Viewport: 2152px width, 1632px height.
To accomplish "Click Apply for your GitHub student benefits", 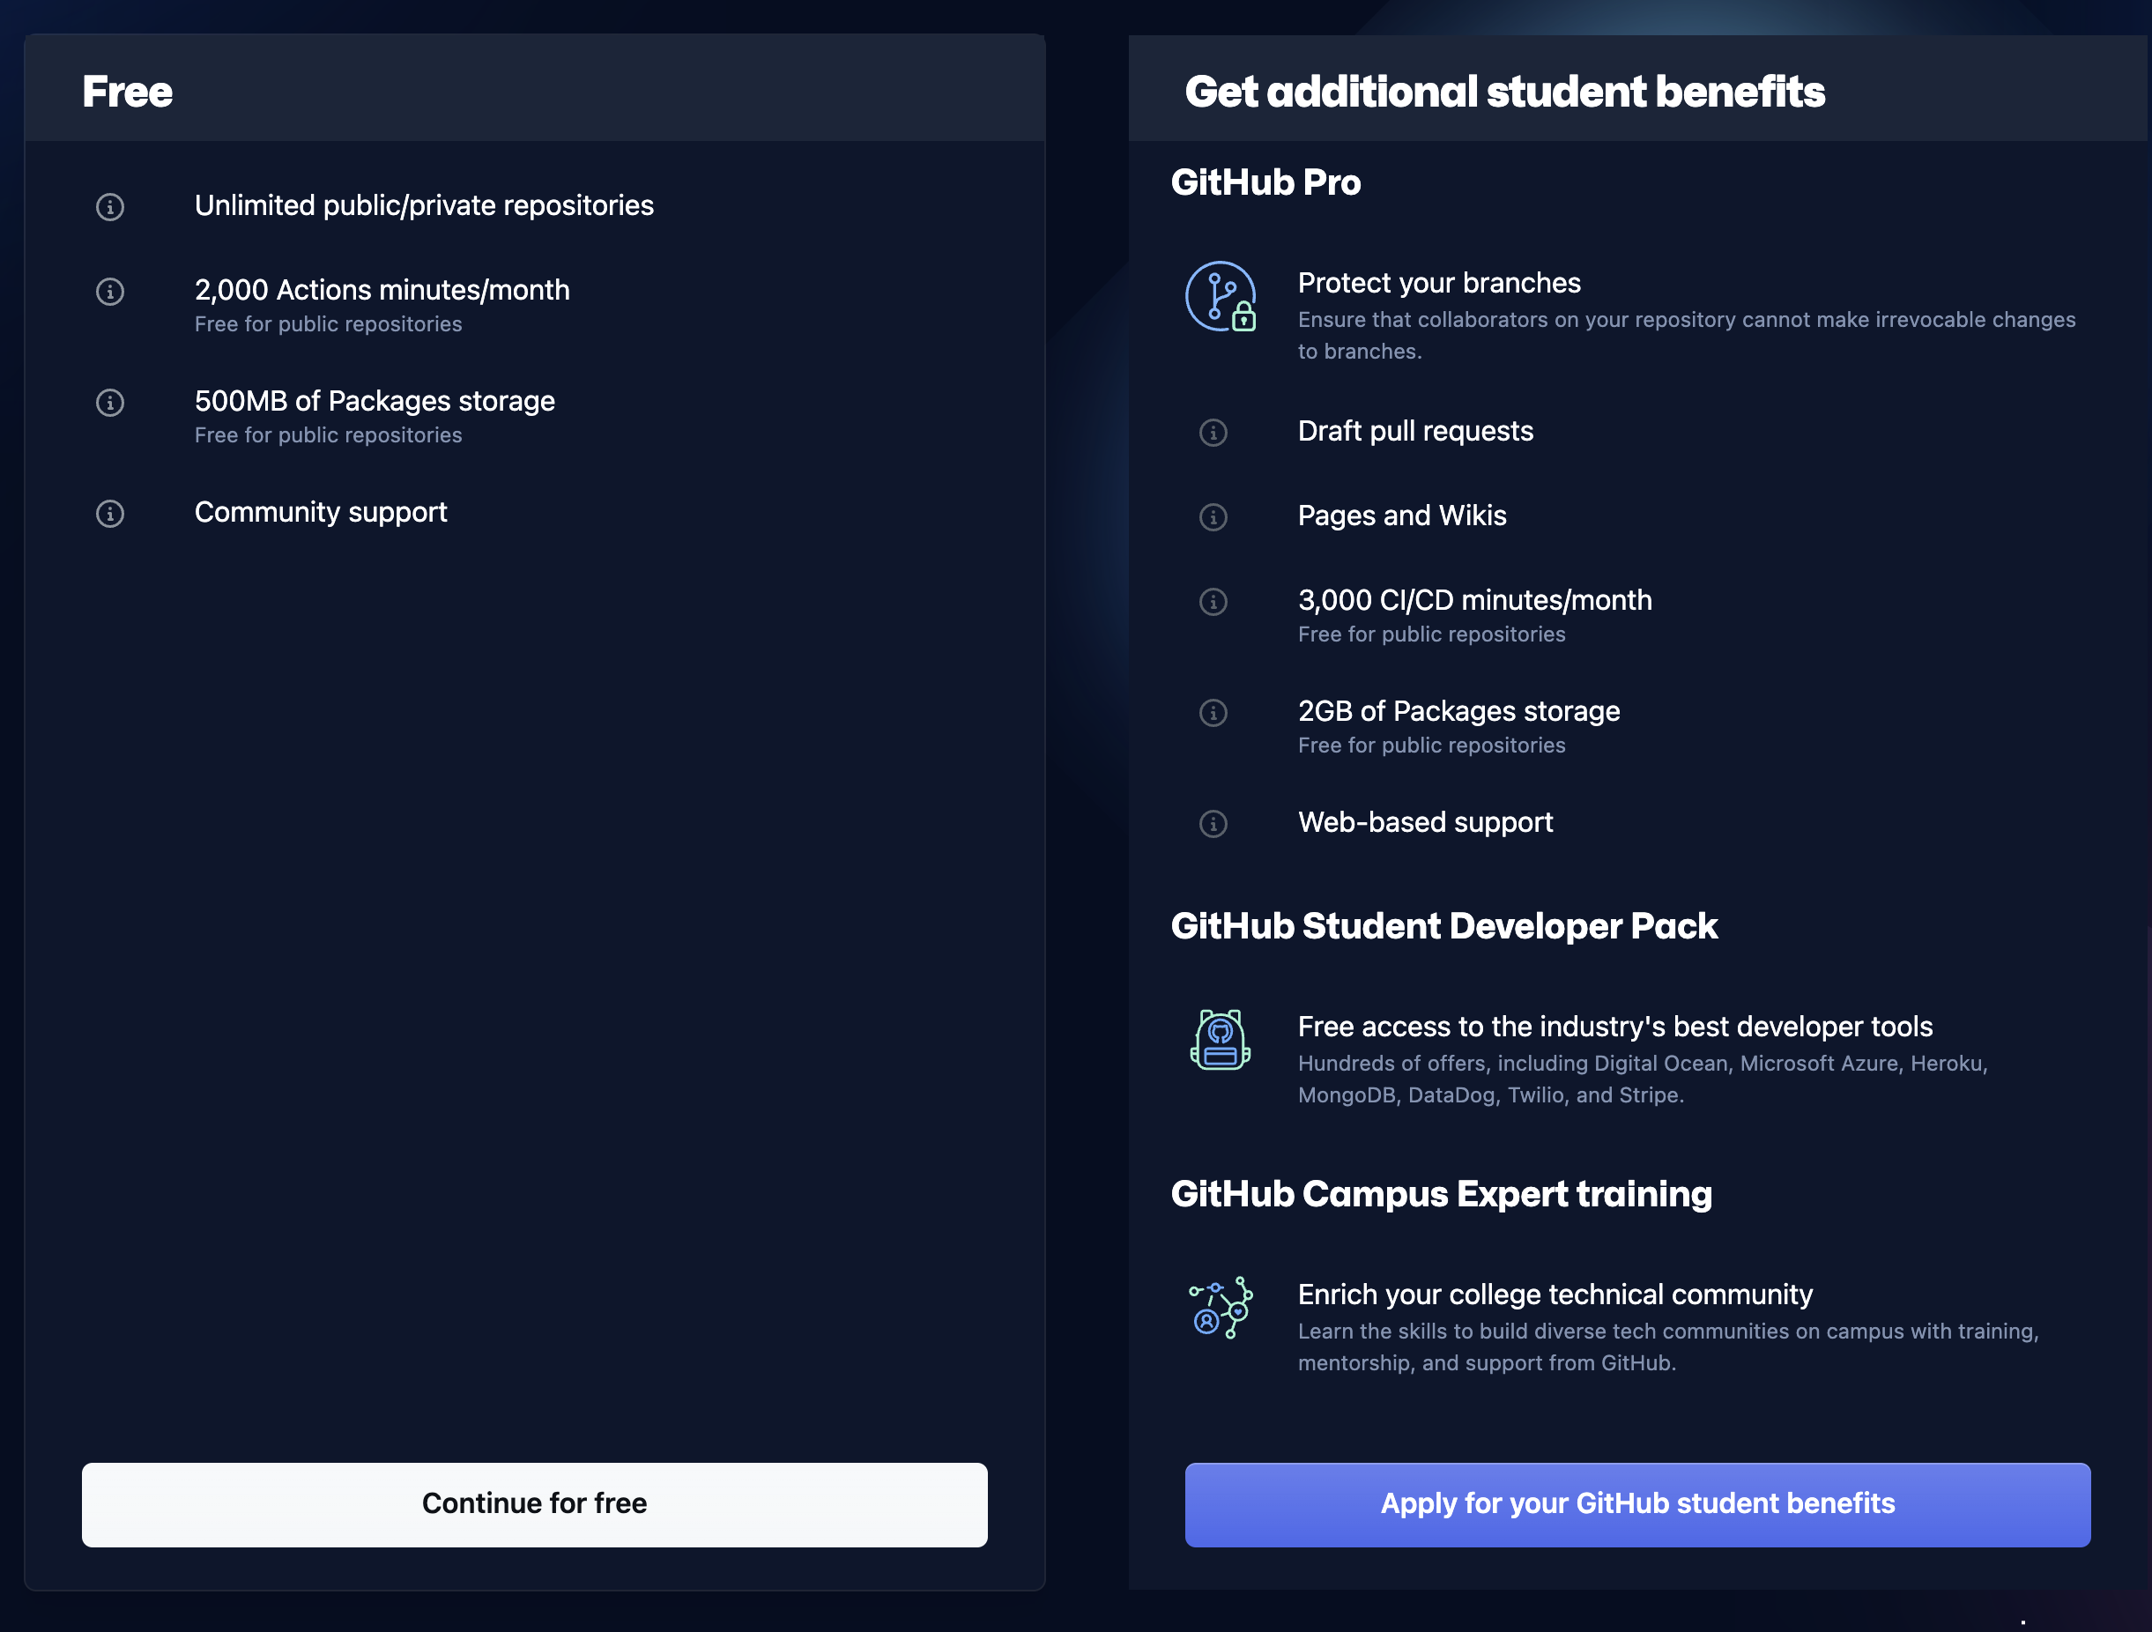I will coord(1636,1503).
